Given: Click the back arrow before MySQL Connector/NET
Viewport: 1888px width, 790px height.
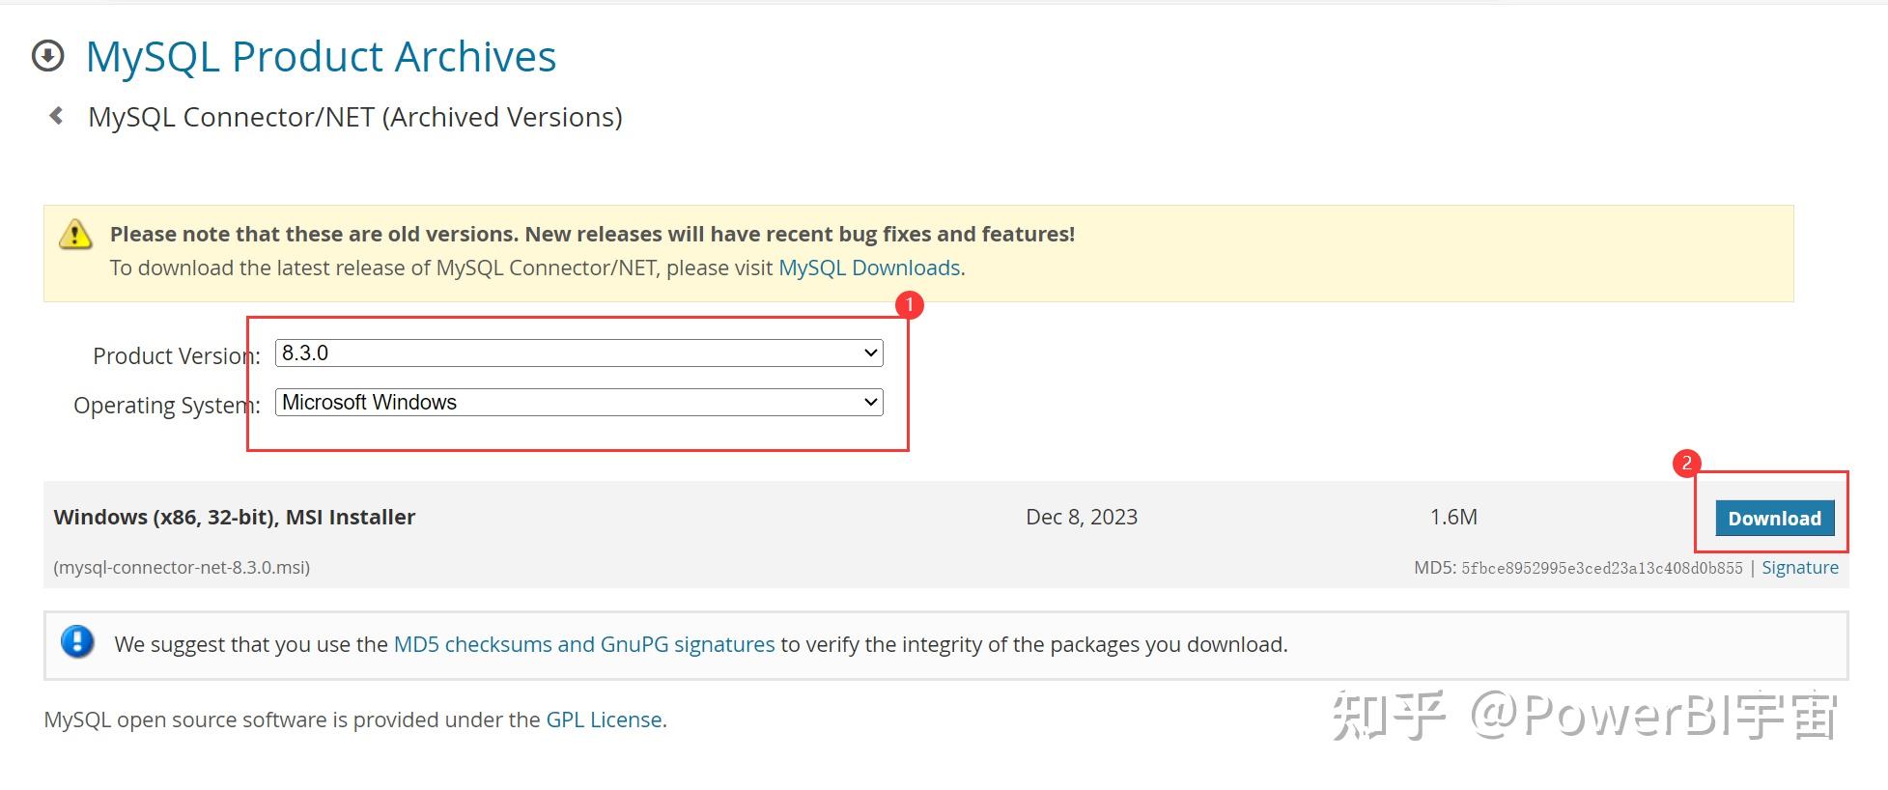Looking at the screenshot, I should click(56, 116).
